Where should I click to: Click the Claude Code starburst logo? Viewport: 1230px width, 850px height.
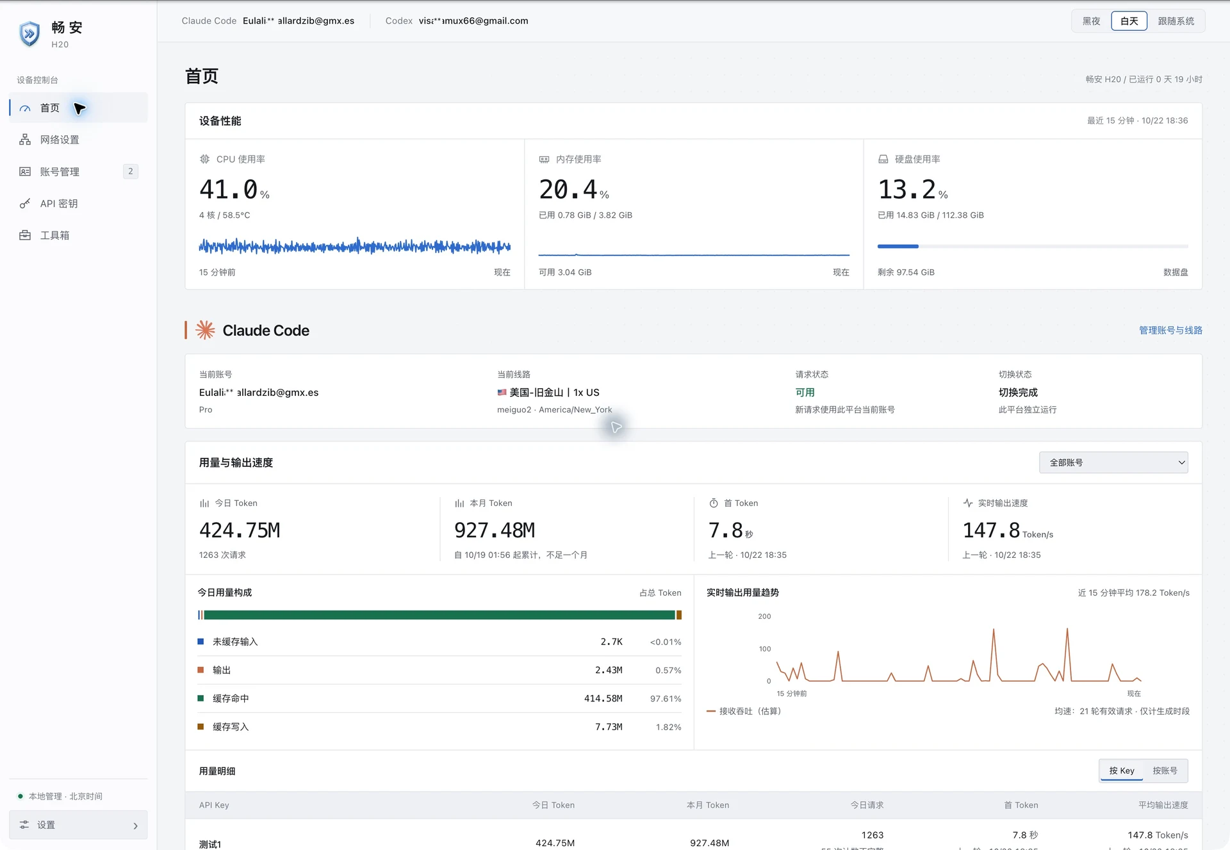tap(205, 330)
